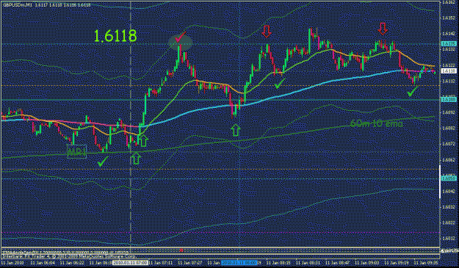
Task: Click the 11 Jan 09:19 time label
Action: click(x=397, y=263)
